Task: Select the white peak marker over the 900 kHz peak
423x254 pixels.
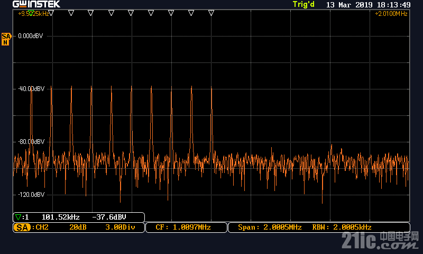Action: click(191, 13)
